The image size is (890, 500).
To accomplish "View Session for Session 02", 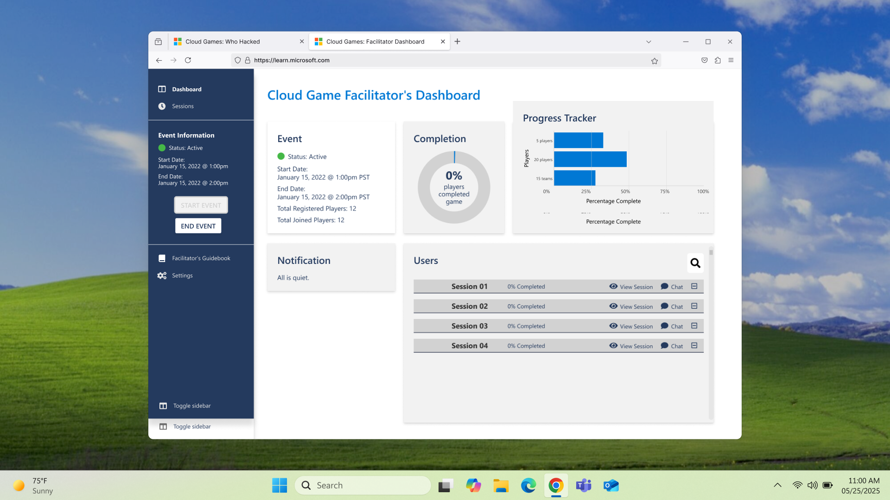I will (x=631, y=306).
